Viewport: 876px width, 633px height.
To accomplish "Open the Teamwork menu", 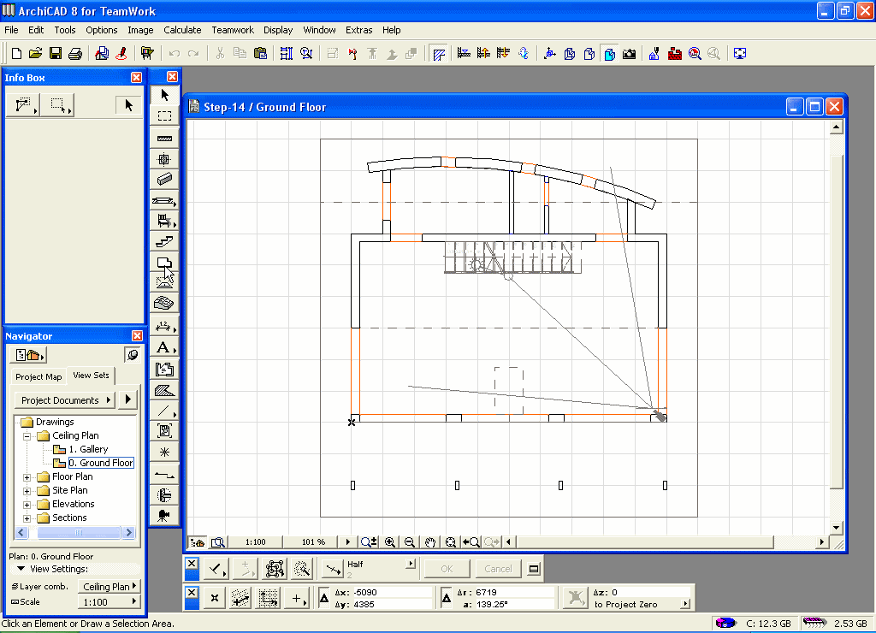I will [233, 30].
